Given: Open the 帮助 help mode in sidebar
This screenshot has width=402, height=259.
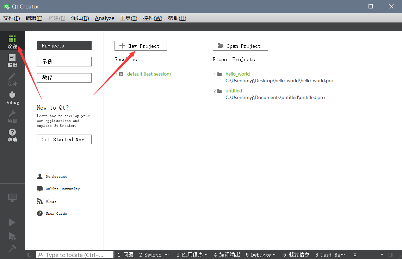Looking at the screenshot, I should (12, 135).
